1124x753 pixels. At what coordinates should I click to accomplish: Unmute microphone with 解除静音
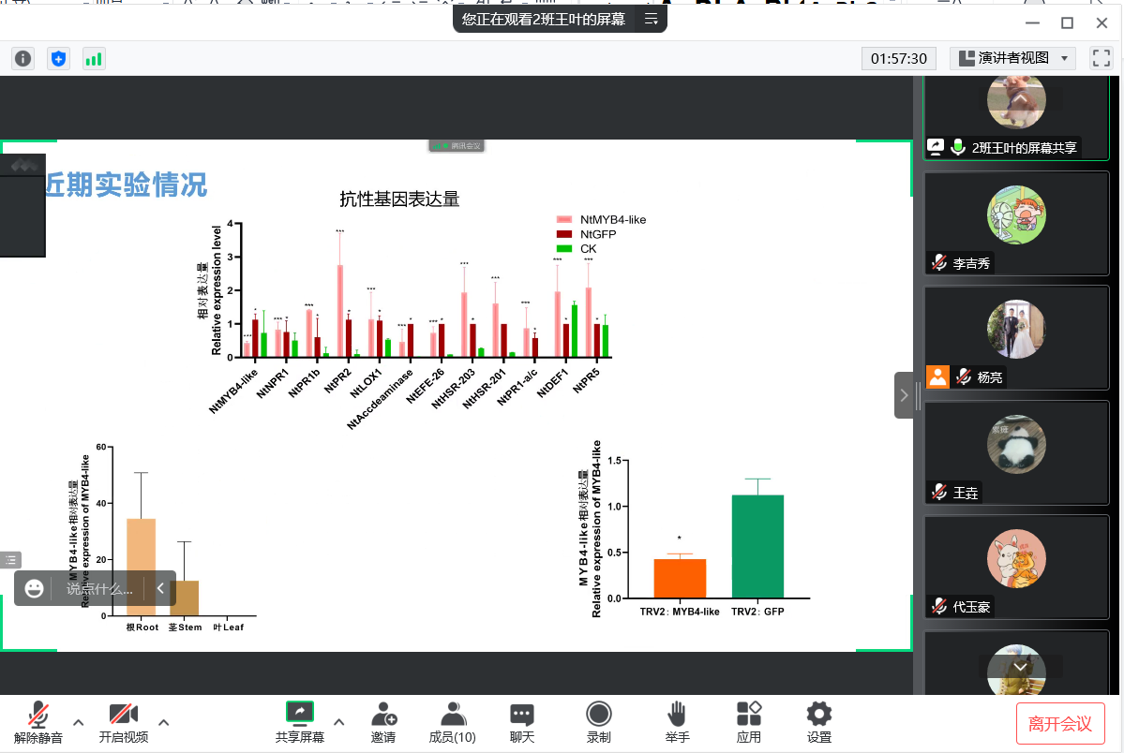tap(38, 722)
